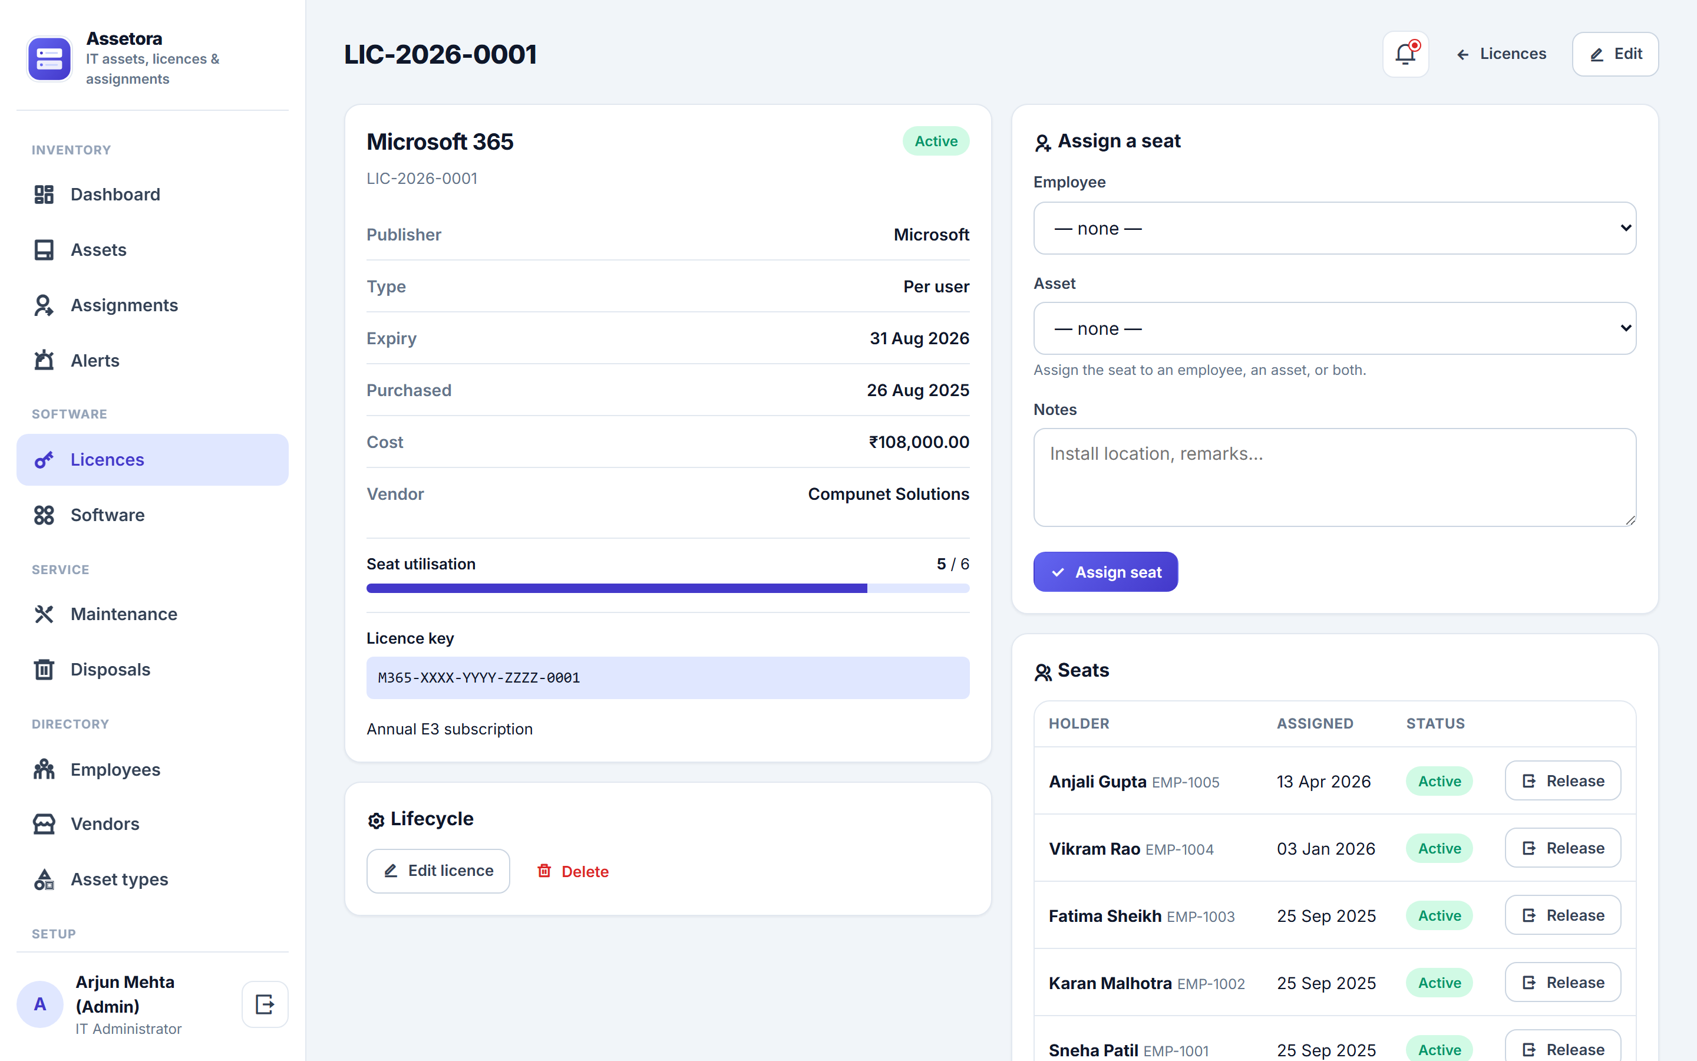The width and height of the screenshot is (1697, 1061).
Task: Click the Vendors storefront icon
Action: tap(44, 824)
